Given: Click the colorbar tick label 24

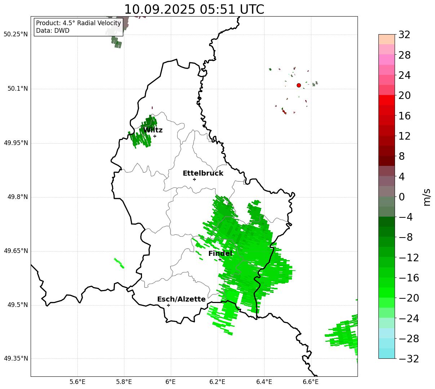Looking at the screenshot, I should 404,76.
